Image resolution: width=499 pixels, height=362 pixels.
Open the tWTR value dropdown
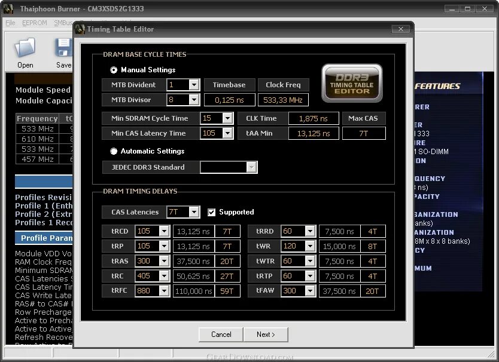[310, 261]
